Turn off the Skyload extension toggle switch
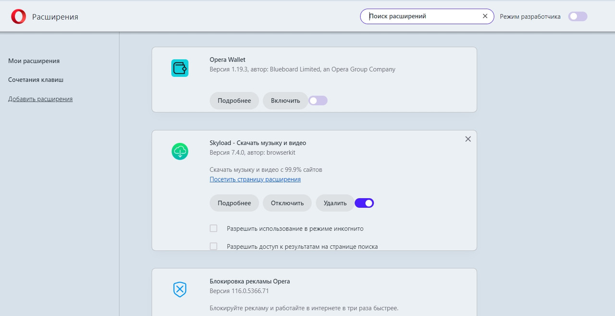The image size is (615, 316). [364, 203]
